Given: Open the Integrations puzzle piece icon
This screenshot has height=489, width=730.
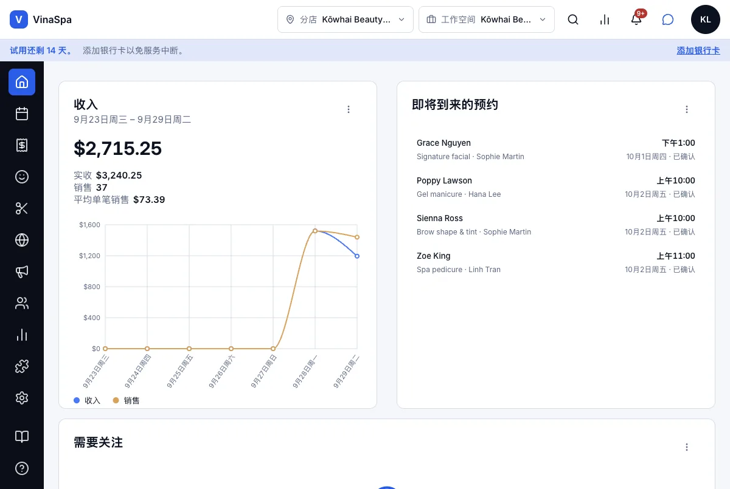Looking at the screenshot, I should coord(22,366).
